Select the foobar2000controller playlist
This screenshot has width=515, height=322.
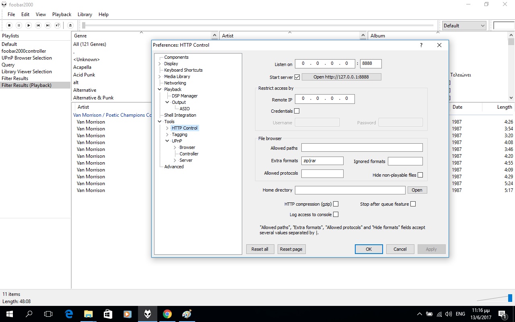coord(24,51)
